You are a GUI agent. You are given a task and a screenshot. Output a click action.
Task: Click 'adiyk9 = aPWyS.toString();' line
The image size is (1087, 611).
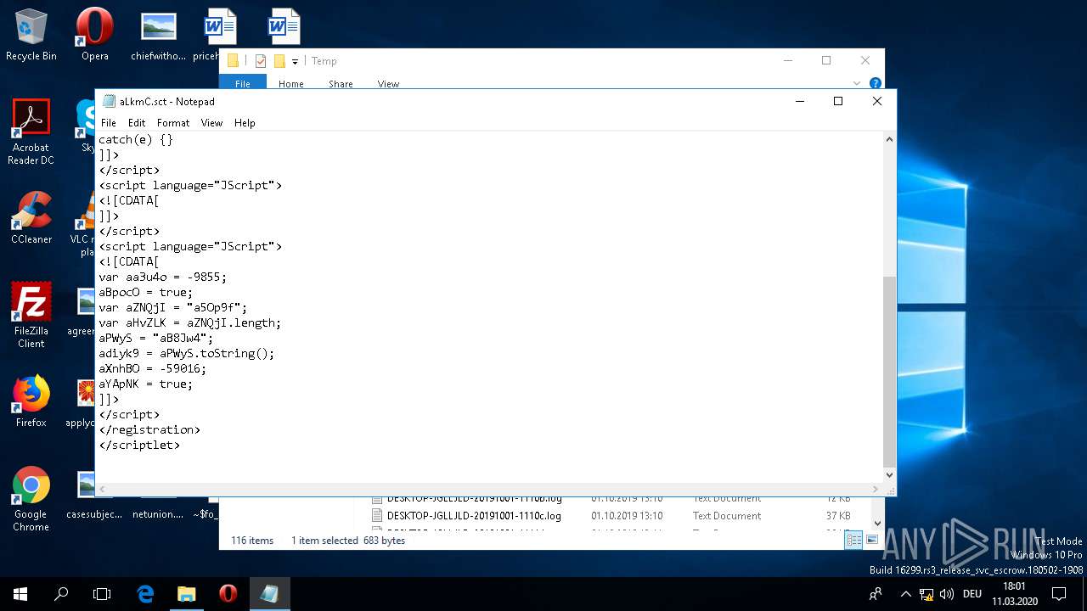coord(187,353)
